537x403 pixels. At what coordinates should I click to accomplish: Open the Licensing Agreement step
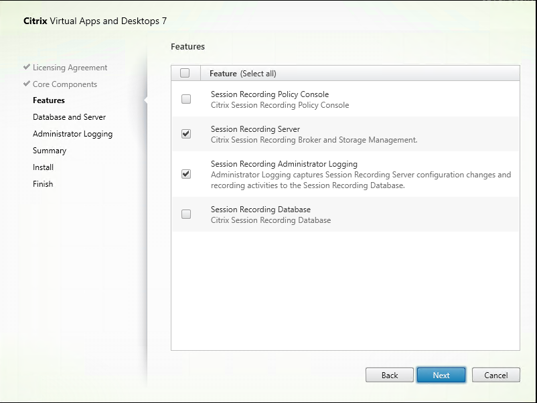coord(70,68)
